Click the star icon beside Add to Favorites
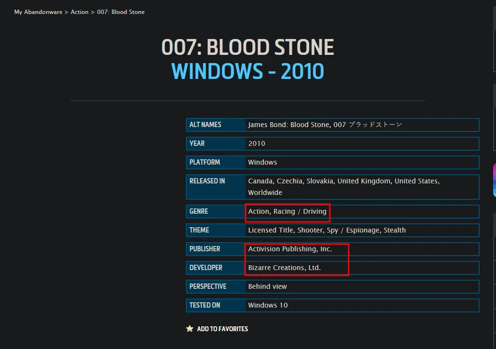 (190, 329)
